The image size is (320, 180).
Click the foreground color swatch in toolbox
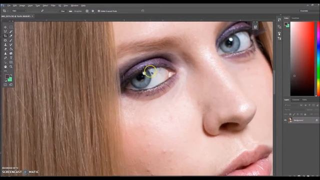coord(7,76)
